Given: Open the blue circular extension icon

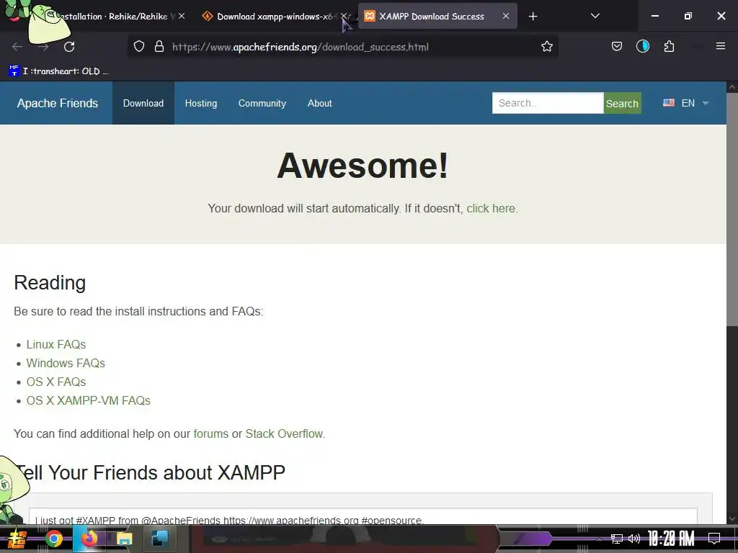Looking at the screenshot, I should (642, 47).
